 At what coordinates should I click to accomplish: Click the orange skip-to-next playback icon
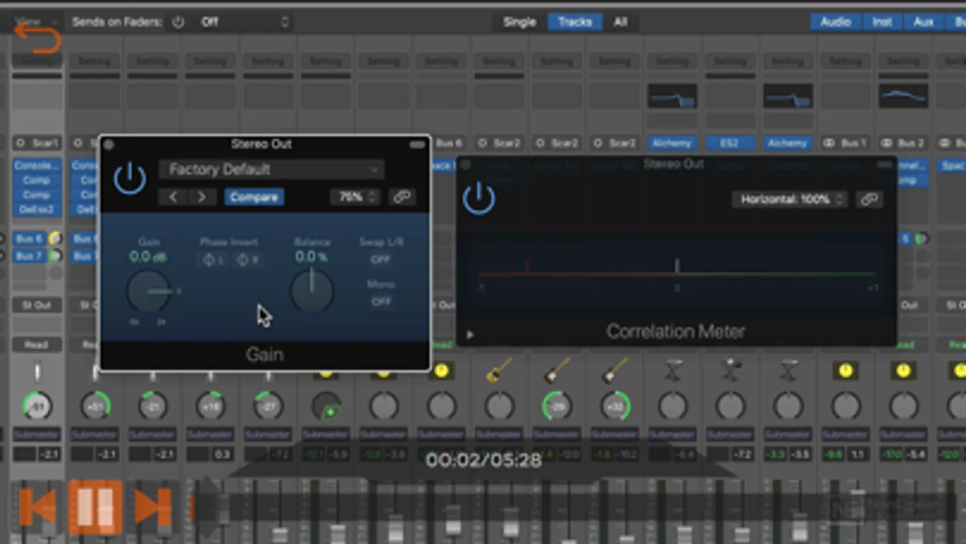click(152, 507)
